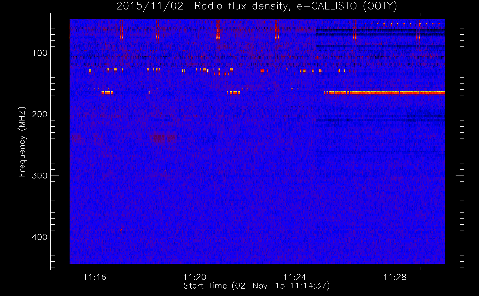Select the 200 frequency tick label

[39, 114]
